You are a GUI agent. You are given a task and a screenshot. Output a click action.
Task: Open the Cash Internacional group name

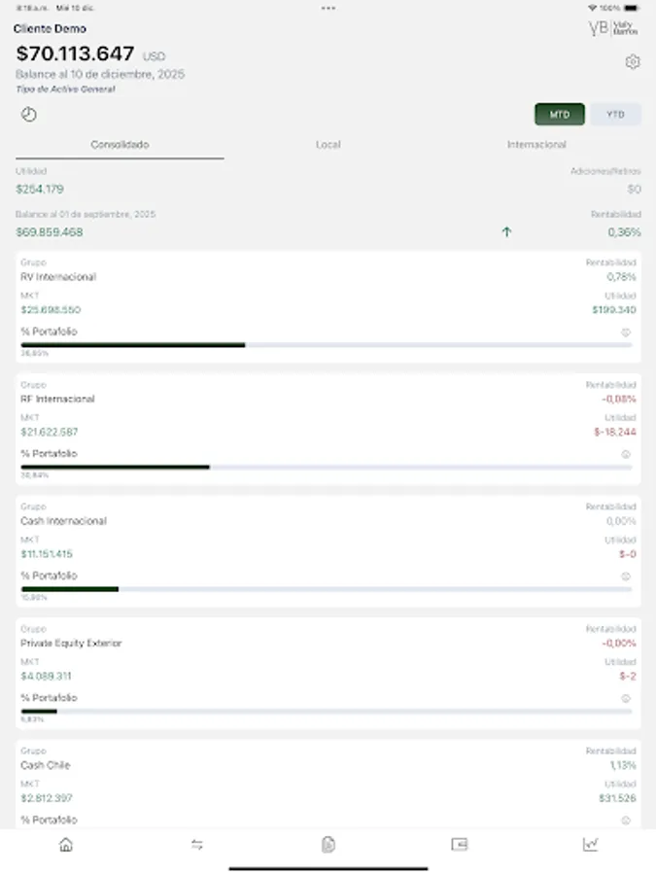pyautogui.click(x=63, y=521)
